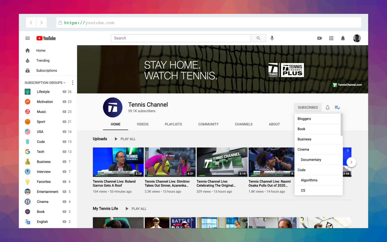This screenshot has height=242, width=387.
Task: Choose Algorithms subgroup in dropdown
Action: click(x=317, y=180)
